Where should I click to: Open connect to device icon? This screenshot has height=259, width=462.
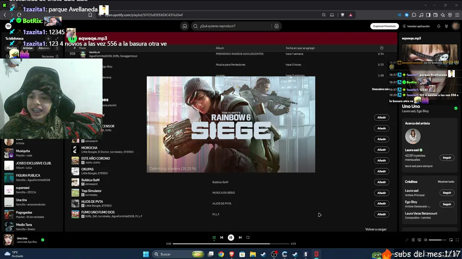tap(419, 240)
